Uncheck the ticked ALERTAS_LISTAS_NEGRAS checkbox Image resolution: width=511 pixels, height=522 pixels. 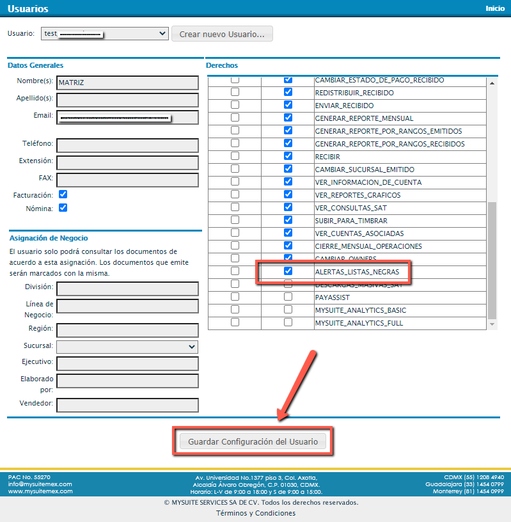288,271
